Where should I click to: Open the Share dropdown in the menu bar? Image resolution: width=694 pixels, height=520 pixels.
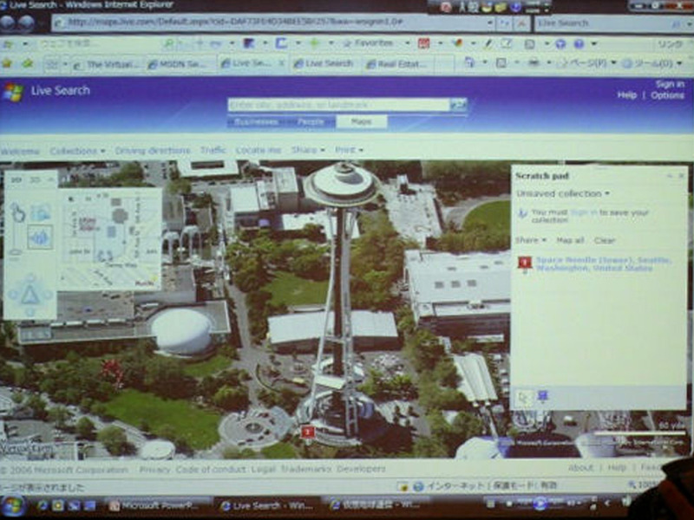308,150
